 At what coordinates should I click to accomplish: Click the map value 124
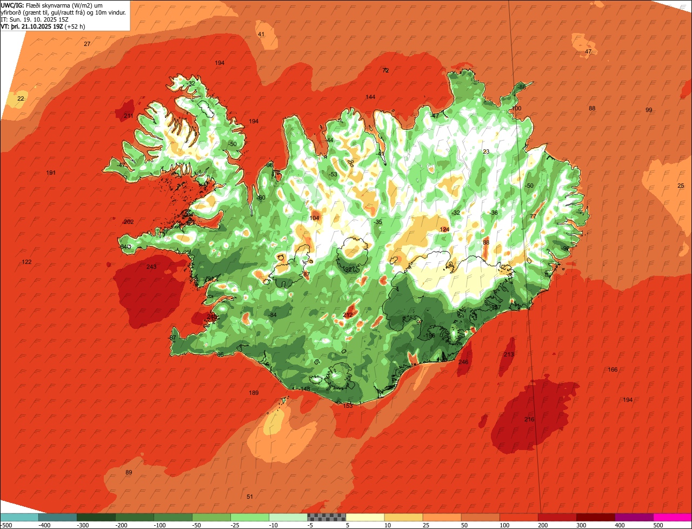(x=444, y=229)
